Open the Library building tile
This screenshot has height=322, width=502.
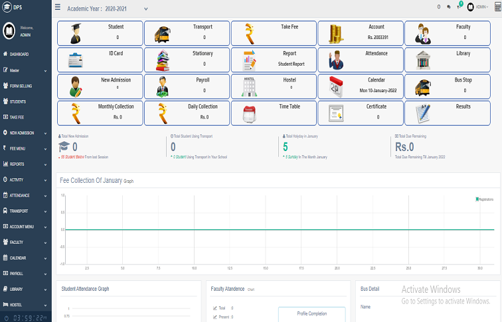coord(448,60)
